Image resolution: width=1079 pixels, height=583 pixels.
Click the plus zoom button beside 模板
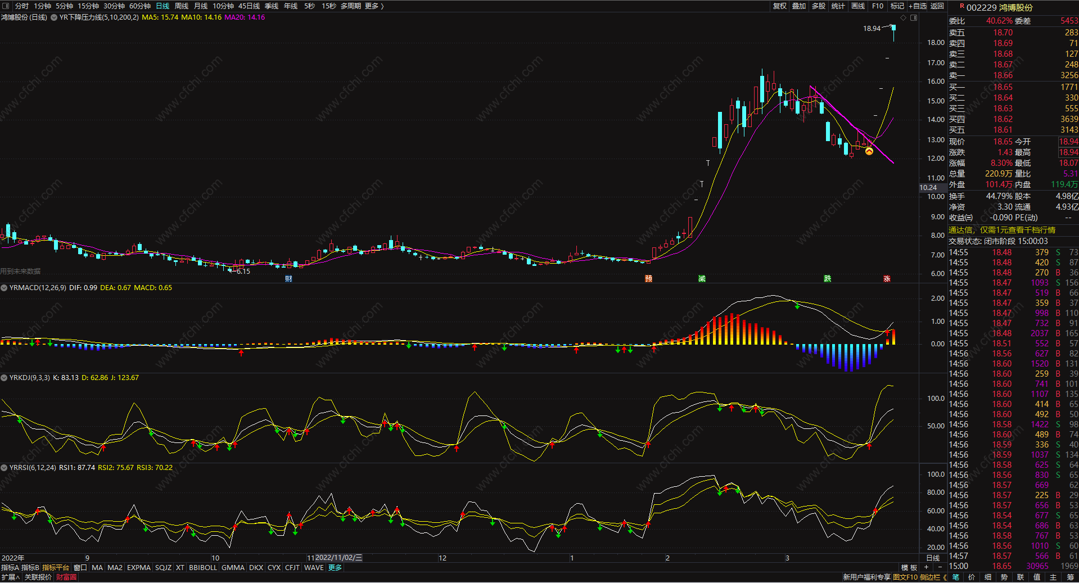point(926,568)
